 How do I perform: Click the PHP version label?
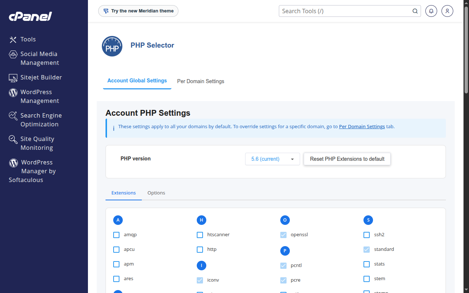(136, 159)
